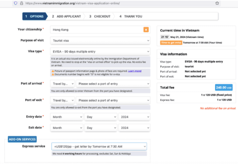The height and width of the screenshot is (164, 238).
Task: Open the Purpose of visit dropdown
Action: [100, 40]
